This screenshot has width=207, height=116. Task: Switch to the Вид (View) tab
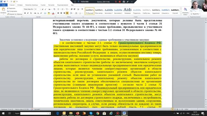(72, 5)
